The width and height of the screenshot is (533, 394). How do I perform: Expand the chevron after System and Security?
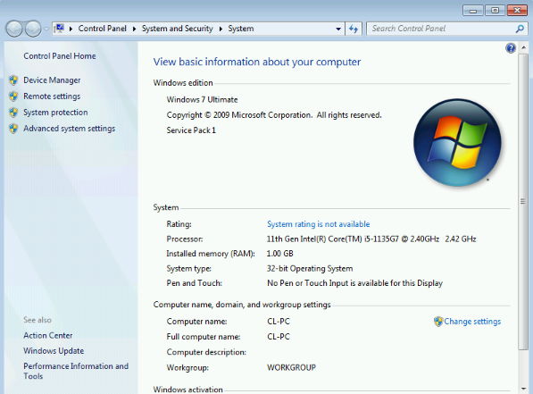click(221, 29)
